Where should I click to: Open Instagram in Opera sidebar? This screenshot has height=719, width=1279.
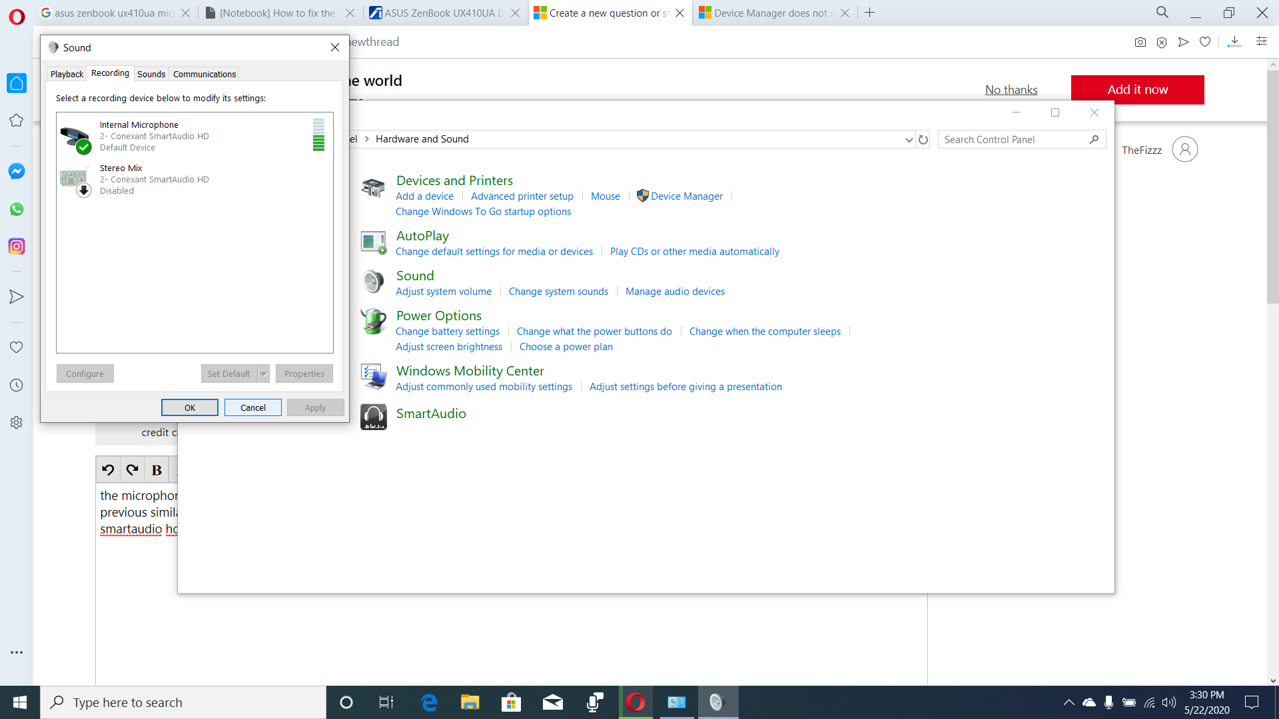coord(17,246)
